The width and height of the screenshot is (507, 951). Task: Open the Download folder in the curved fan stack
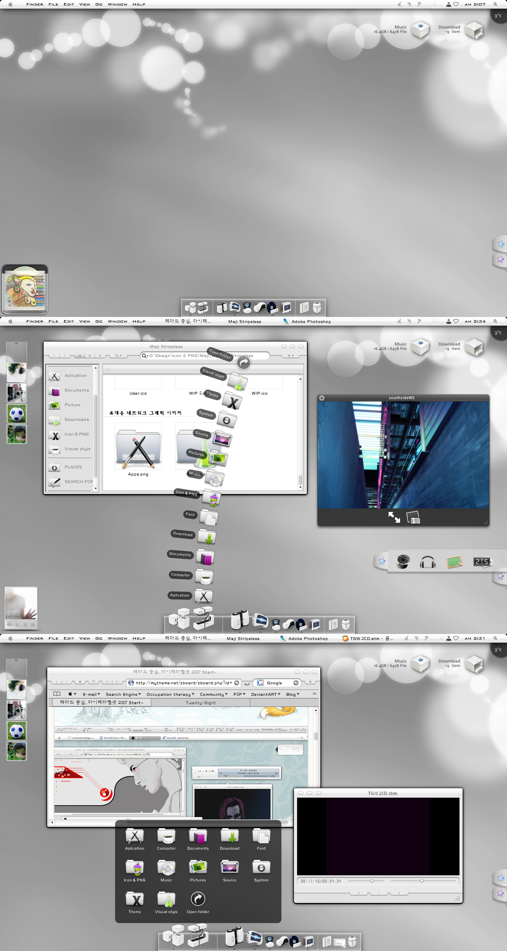click(x=207, y=537)
